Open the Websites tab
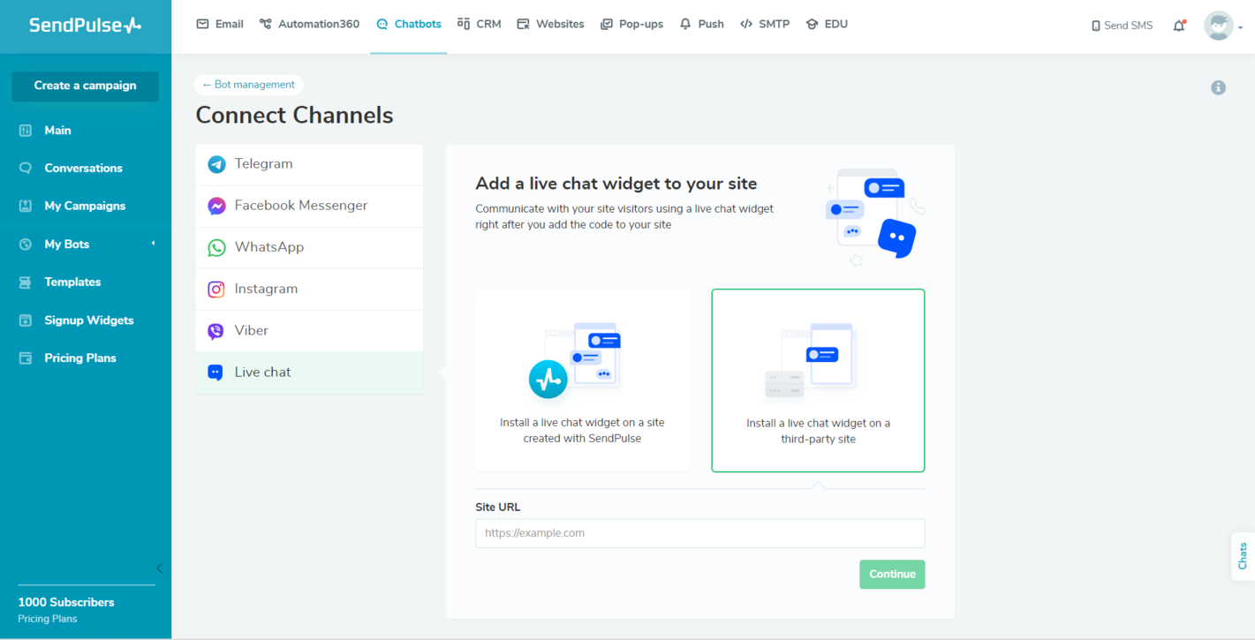 [x=550, y=24]
